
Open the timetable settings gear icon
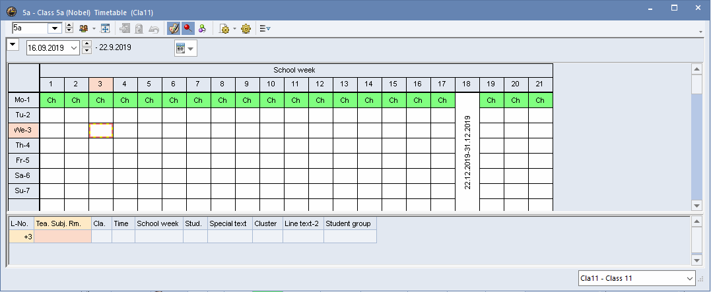[x=246, y=28]
